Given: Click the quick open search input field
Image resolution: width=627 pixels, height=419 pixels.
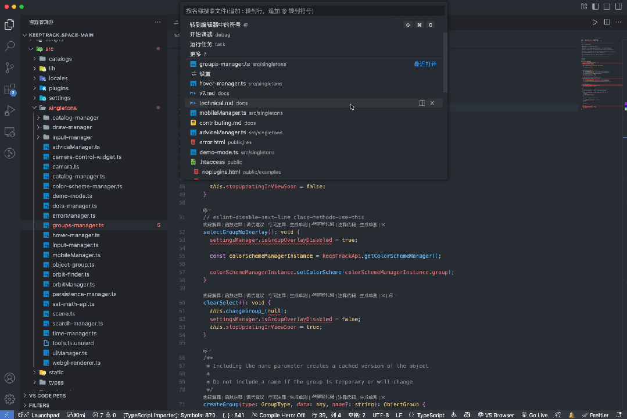Looking at the screenshot, I should (x=314, y=11).
